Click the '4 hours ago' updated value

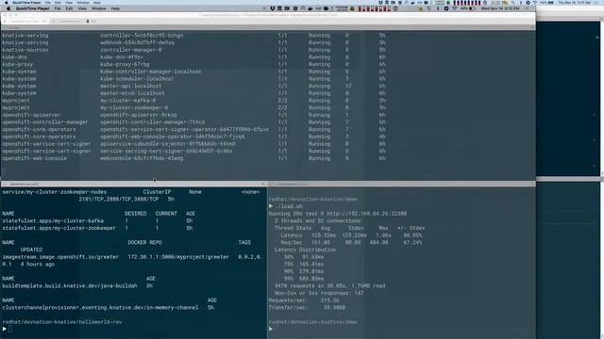pos(38,265)
